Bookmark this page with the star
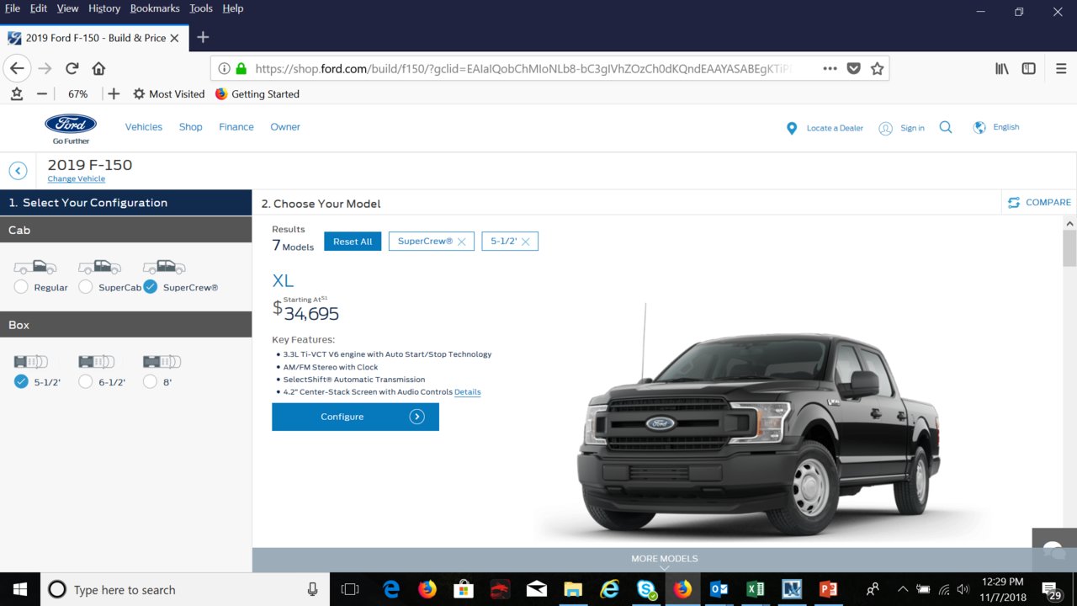 point(877,69)
